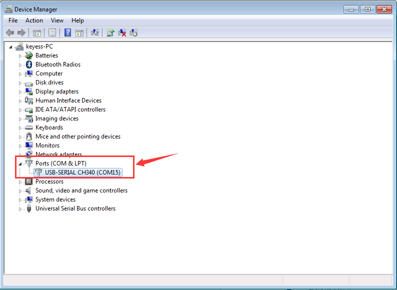This screenshot has width=397, height=290.
Task: Click the Disable device down-arrow icon
Action: point(133,32)
